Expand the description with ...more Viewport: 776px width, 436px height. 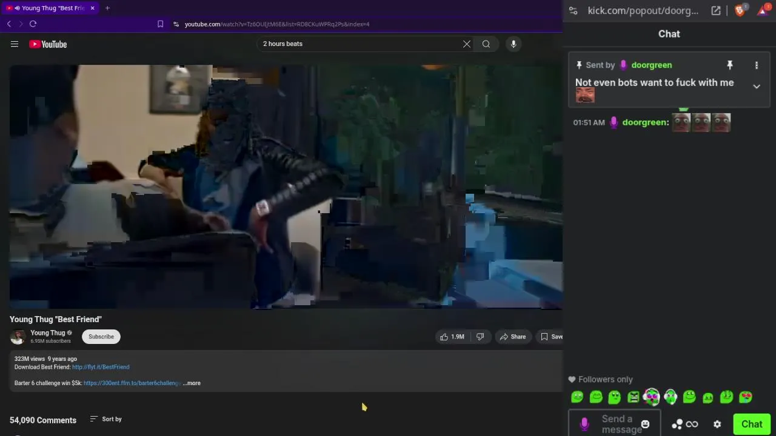point(192,383)
